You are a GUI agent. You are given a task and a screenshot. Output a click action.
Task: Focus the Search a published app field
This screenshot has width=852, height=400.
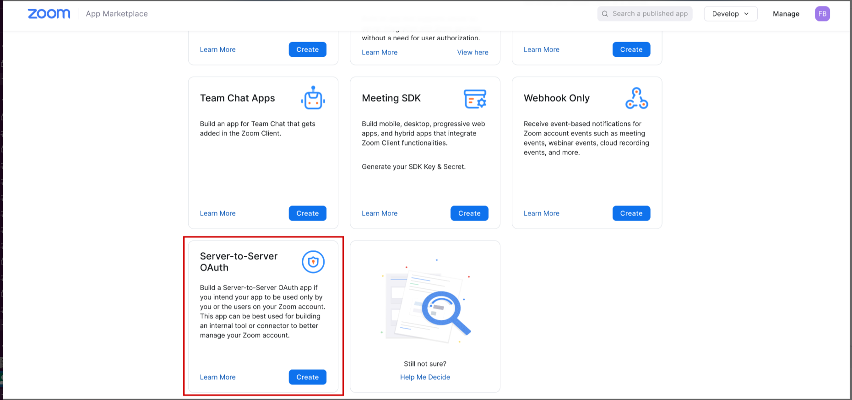point(645,14)
